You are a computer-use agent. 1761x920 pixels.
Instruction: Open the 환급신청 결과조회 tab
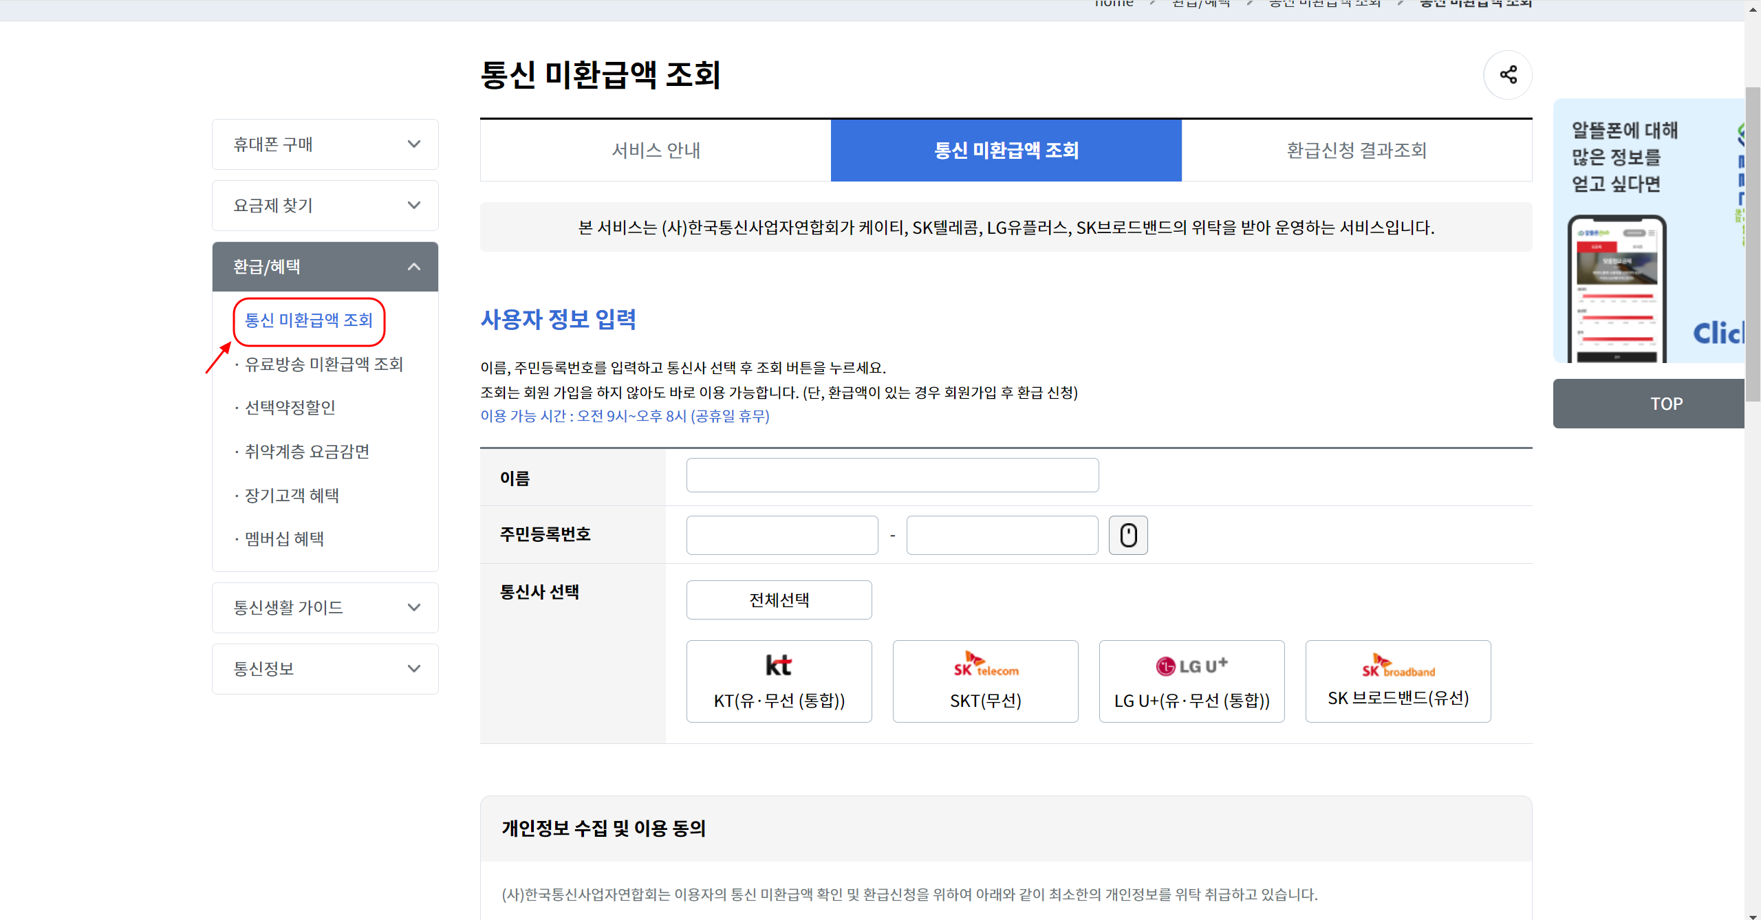point(1357,151)
